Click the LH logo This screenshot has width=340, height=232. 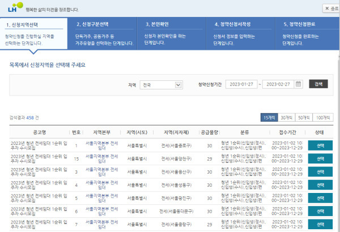[x=15, y=7]
